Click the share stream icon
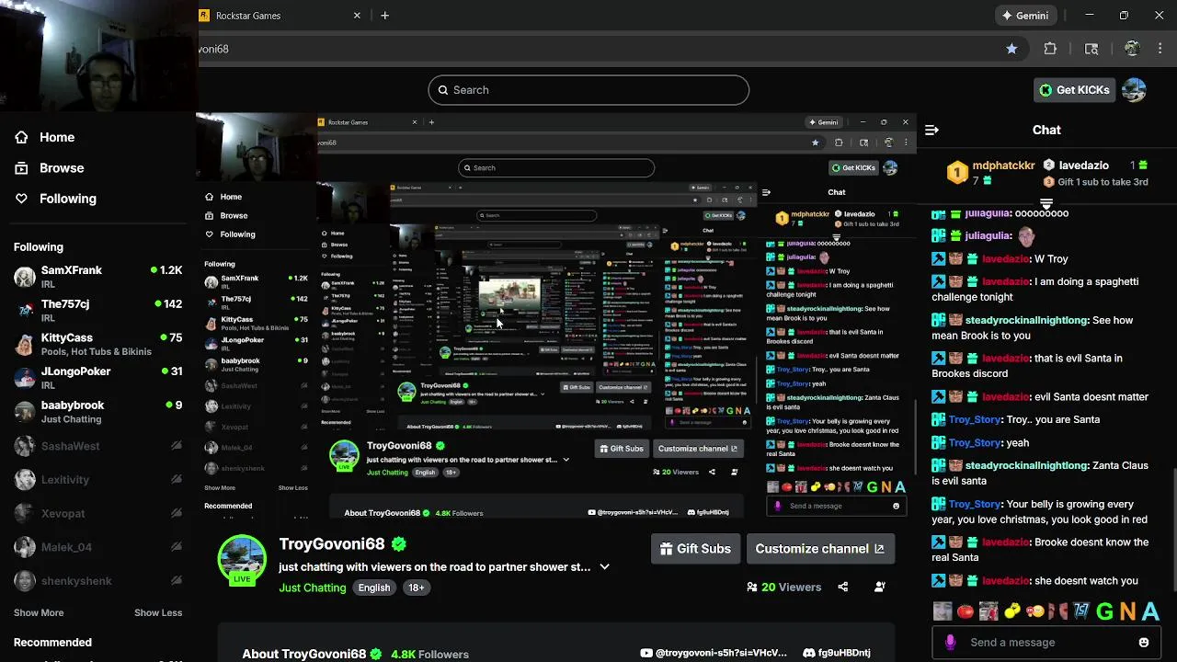1177x662 pixels. [843, 587]
